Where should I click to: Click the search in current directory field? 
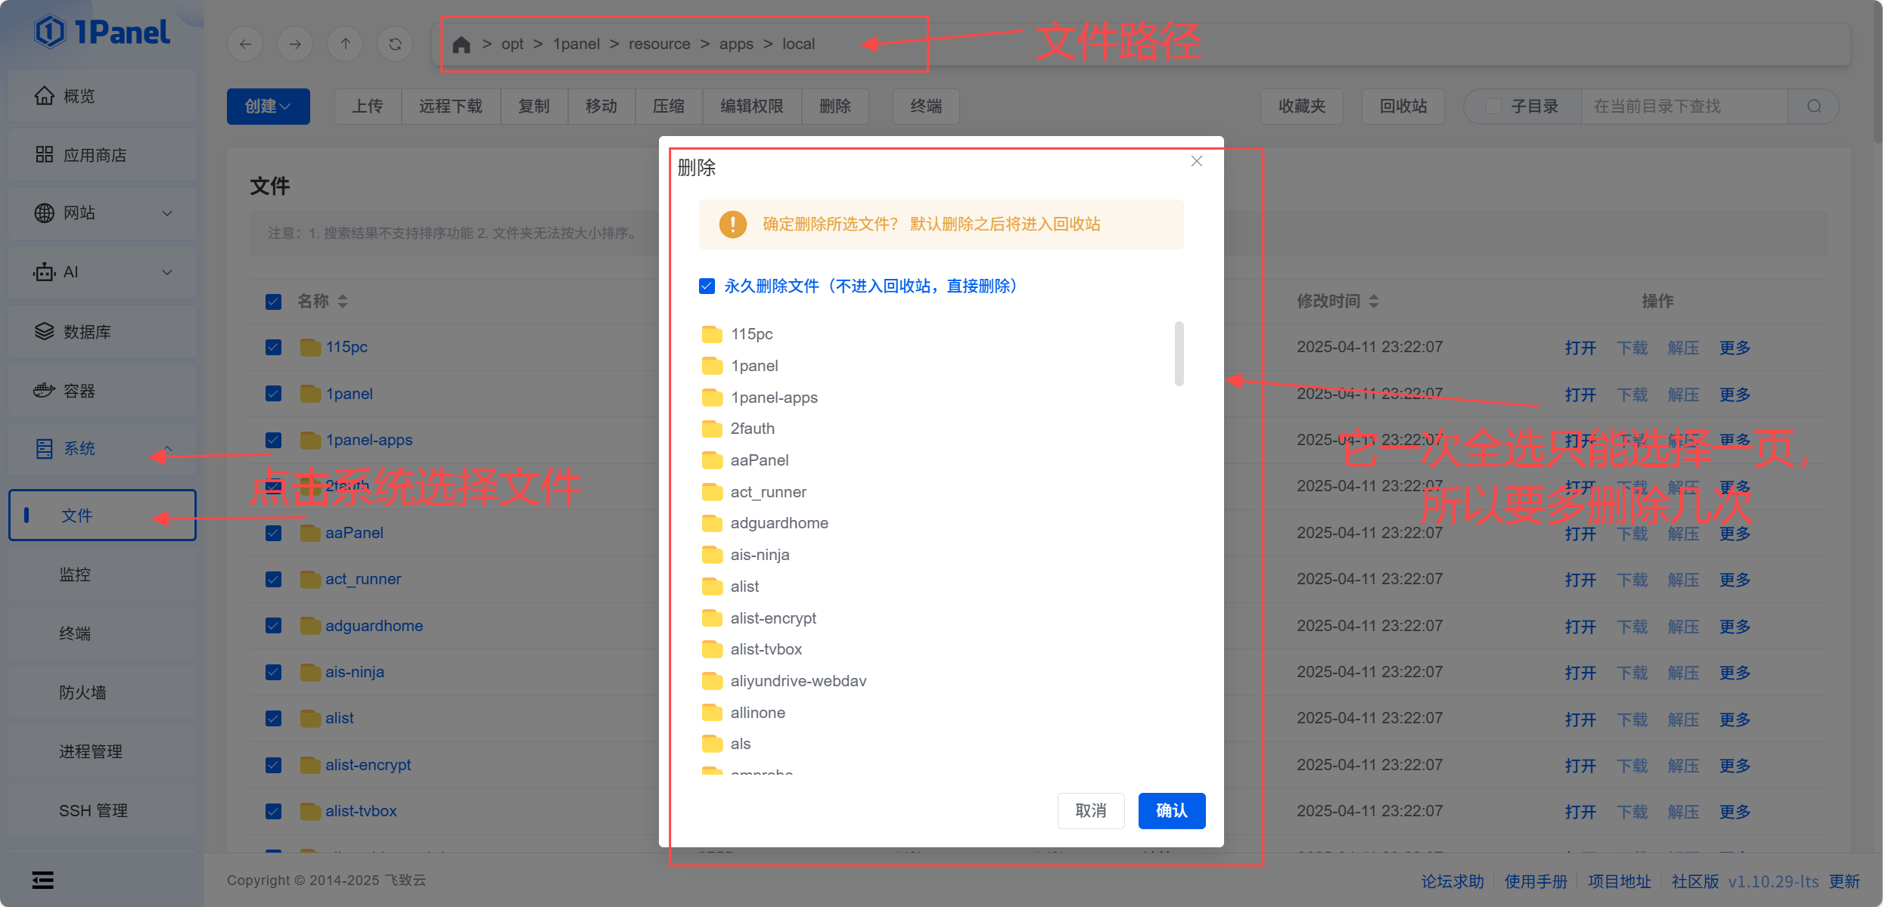tap(1683, 107)
